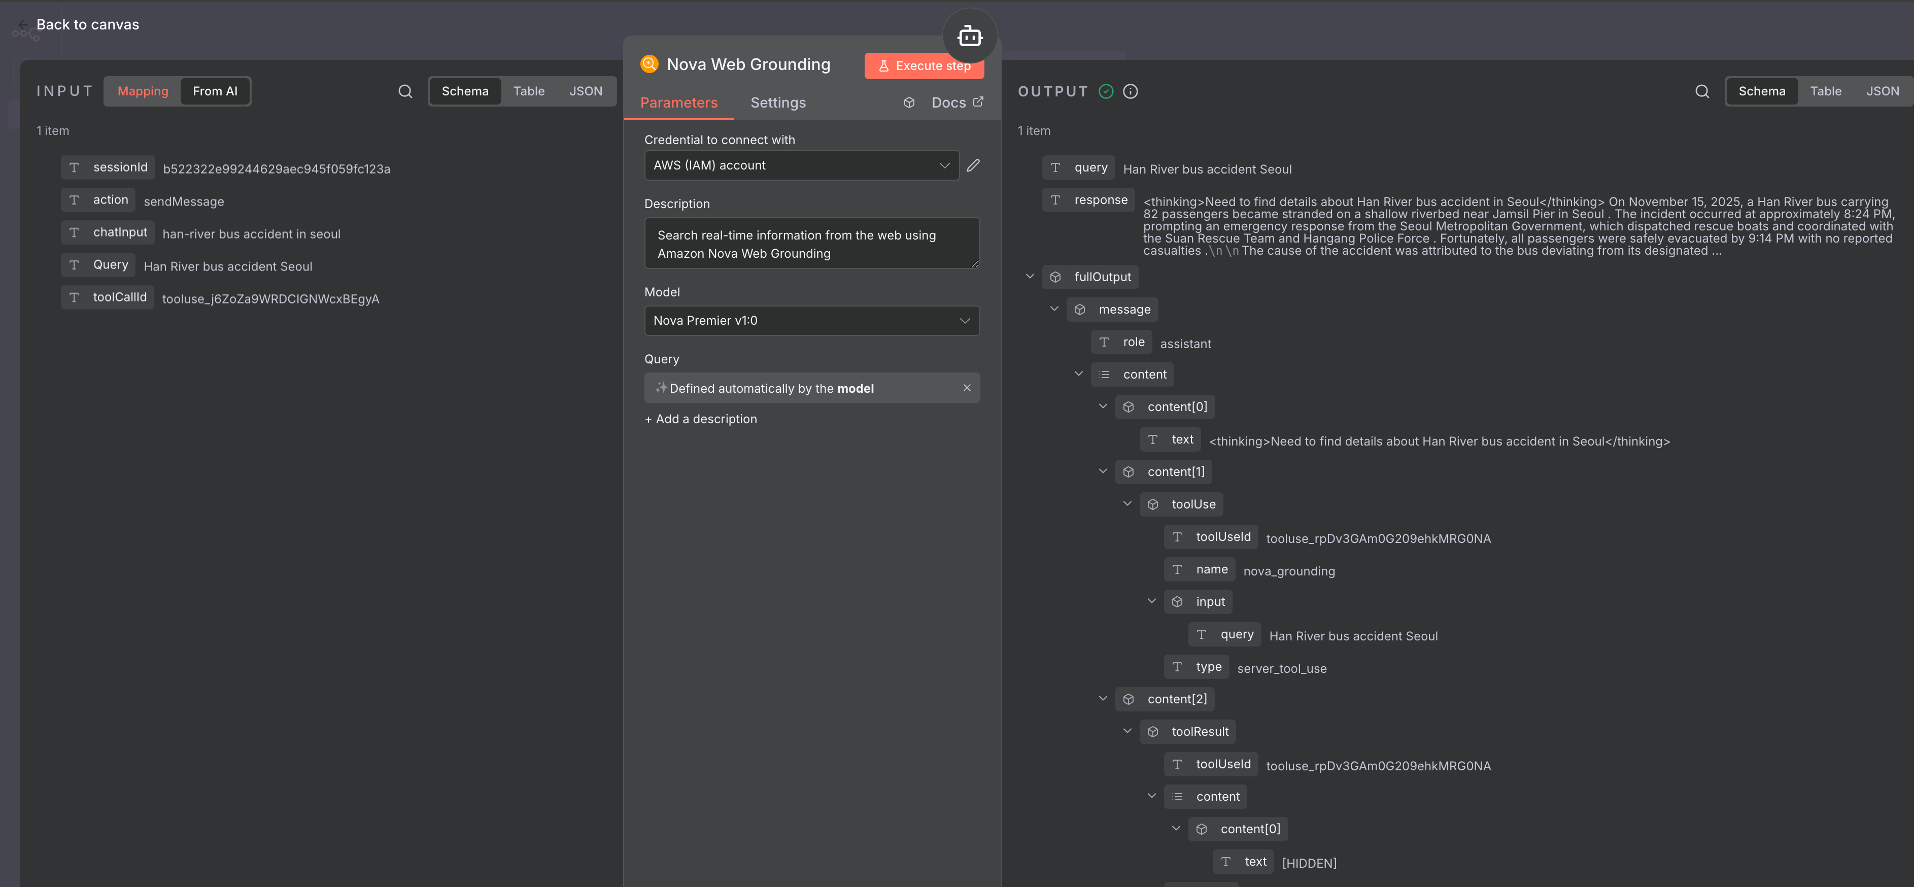Screen dimensions: 1914x887
Task: Click the Back to canvas arrow icon
Action: pos(23,24)
